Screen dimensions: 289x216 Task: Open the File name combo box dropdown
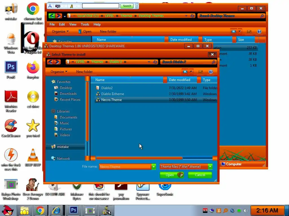tap(154, 166)
